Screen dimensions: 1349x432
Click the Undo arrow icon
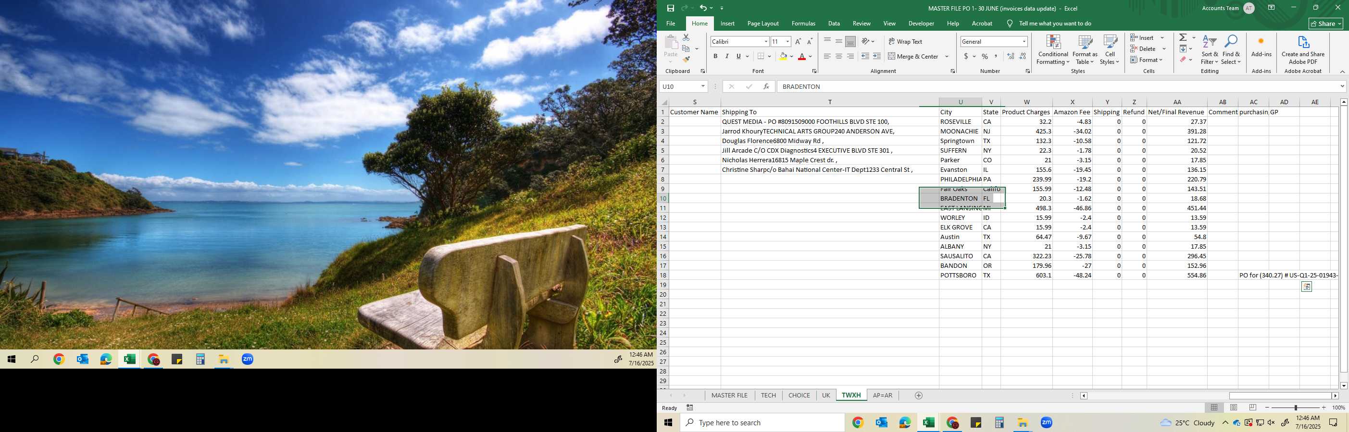(x=703, y=8)
